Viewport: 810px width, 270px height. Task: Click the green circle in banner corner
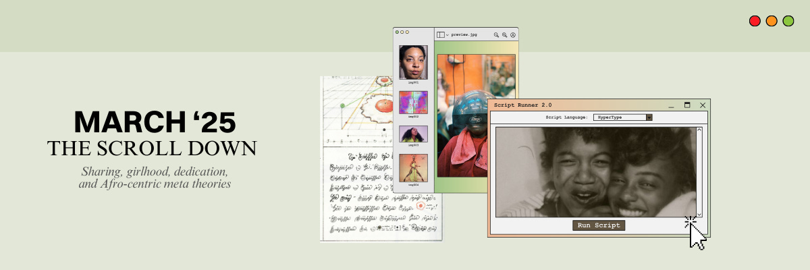(788, 21)
